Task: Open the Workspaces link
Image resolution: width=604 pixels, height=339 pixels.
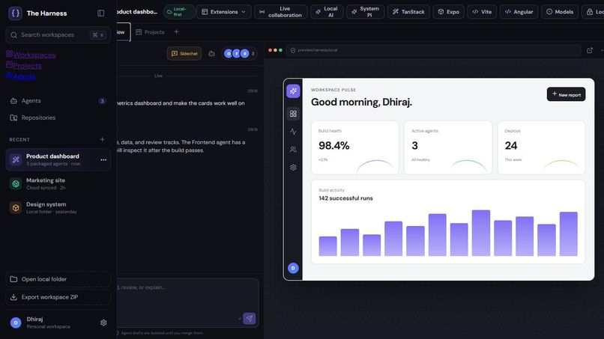Action: 31,55
